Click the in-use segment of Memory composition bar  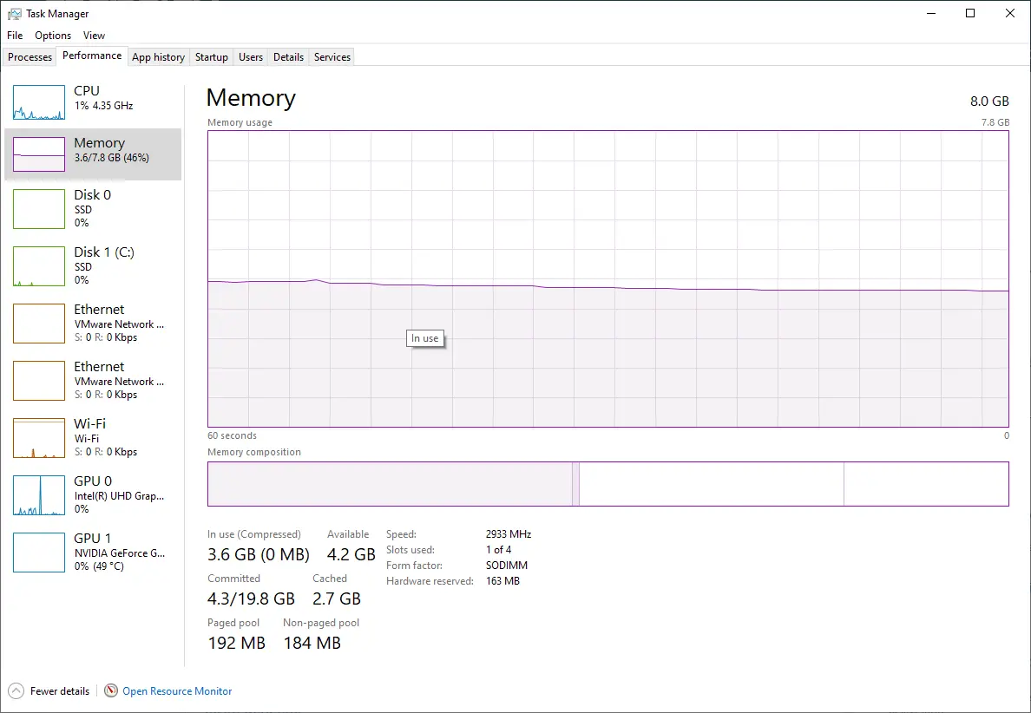tap(390, 484)
